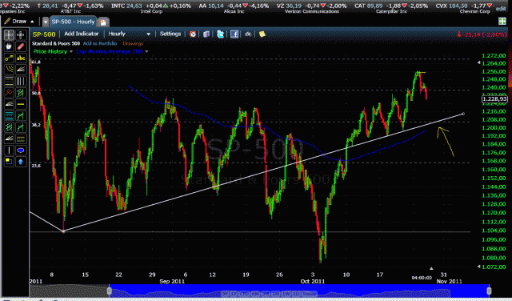Expand the Price History dropdown
This screenshot has width=512, height=301.
(71, 52)
